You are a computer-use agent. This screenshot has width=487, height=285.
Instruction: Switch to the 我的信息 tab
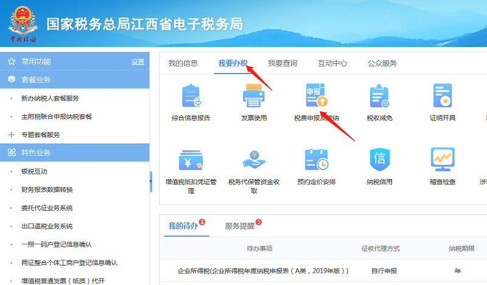(183, 63)
